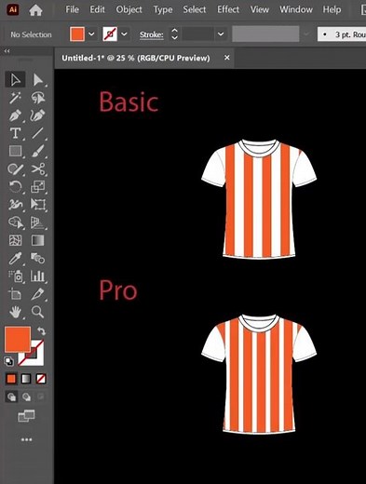366x484 pixels.
Task: Open Edit Toolbar three dots
Action: pyautogui.click(x=26, y=439)
